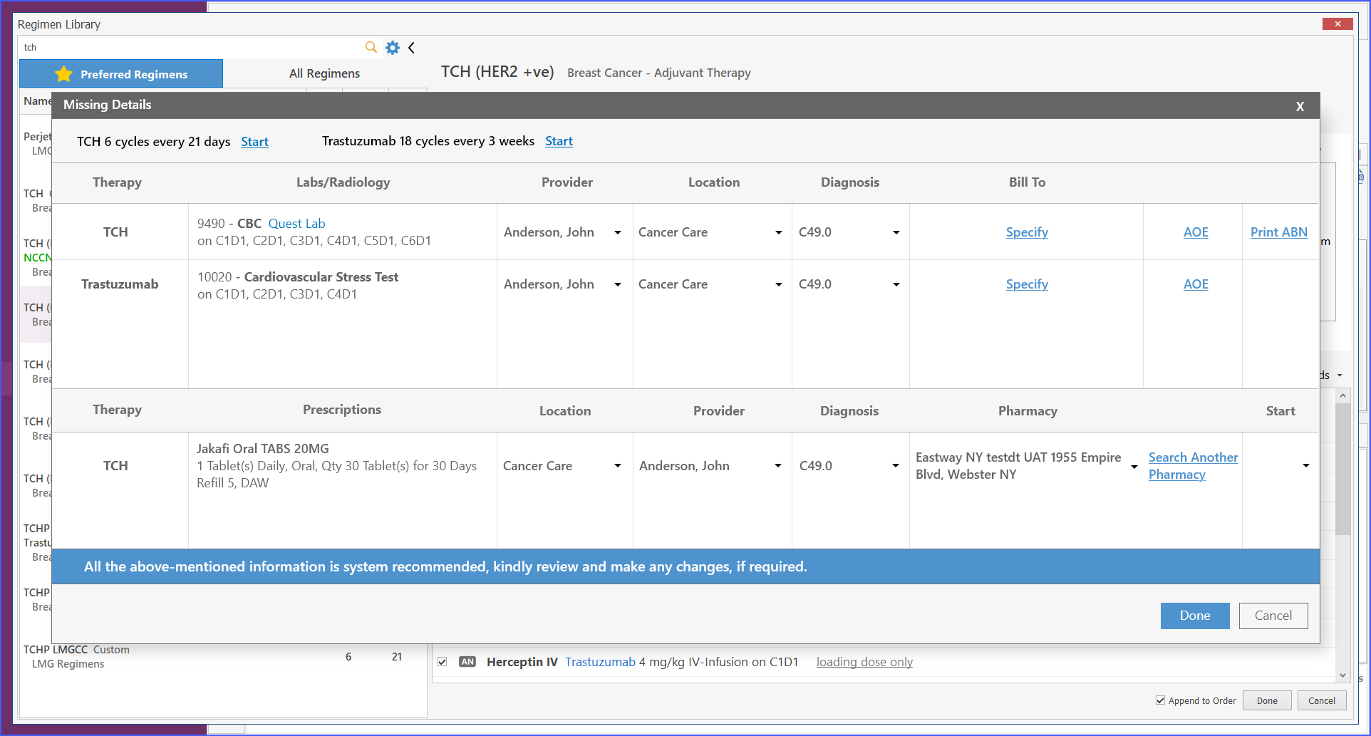This screenshot has width=1371, height=736.
Task: Open the settings gear icon beside search
Action: point(393,48)
